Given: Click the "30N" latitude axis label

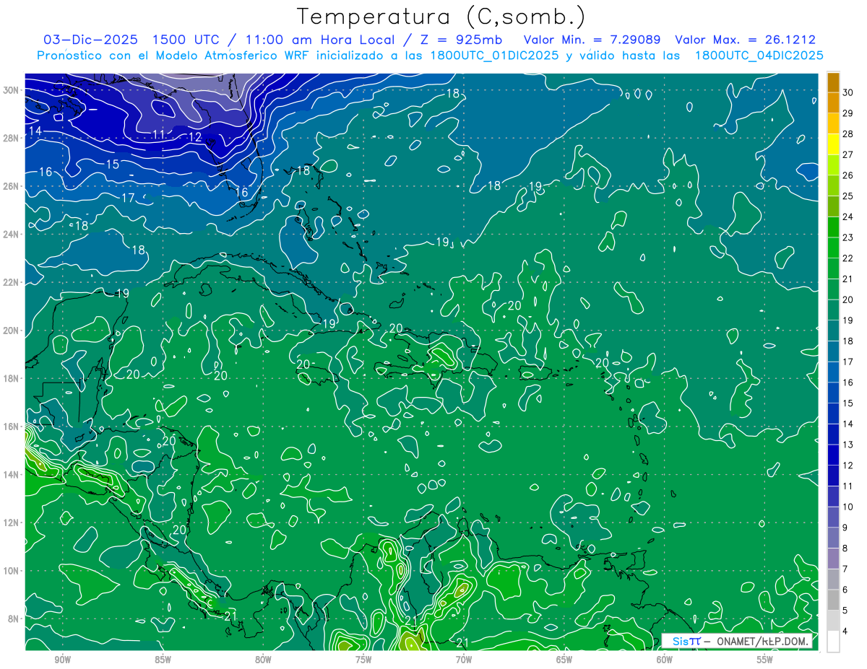Looking at the screenshot, I should tap(11, 90).
